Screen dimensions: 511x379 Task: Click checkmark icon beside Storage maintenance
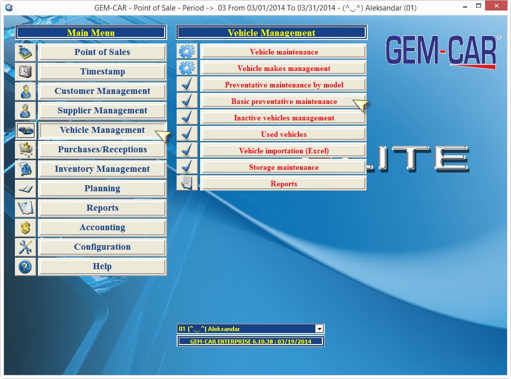[x=187, y=167]
